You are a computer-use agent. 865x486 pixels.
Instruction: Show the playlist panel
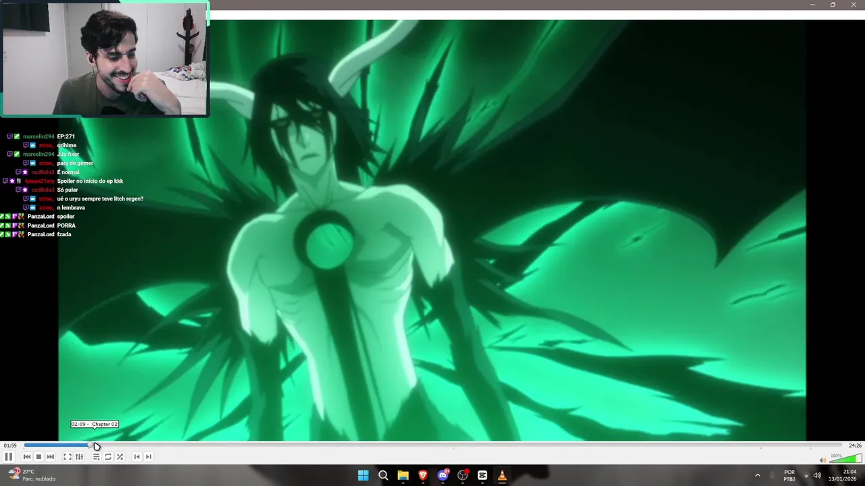[96, 457]
